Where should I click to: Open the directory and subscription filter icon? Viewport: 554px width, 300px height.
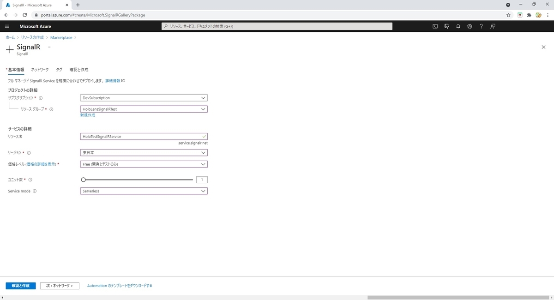[x=446, y=26]
